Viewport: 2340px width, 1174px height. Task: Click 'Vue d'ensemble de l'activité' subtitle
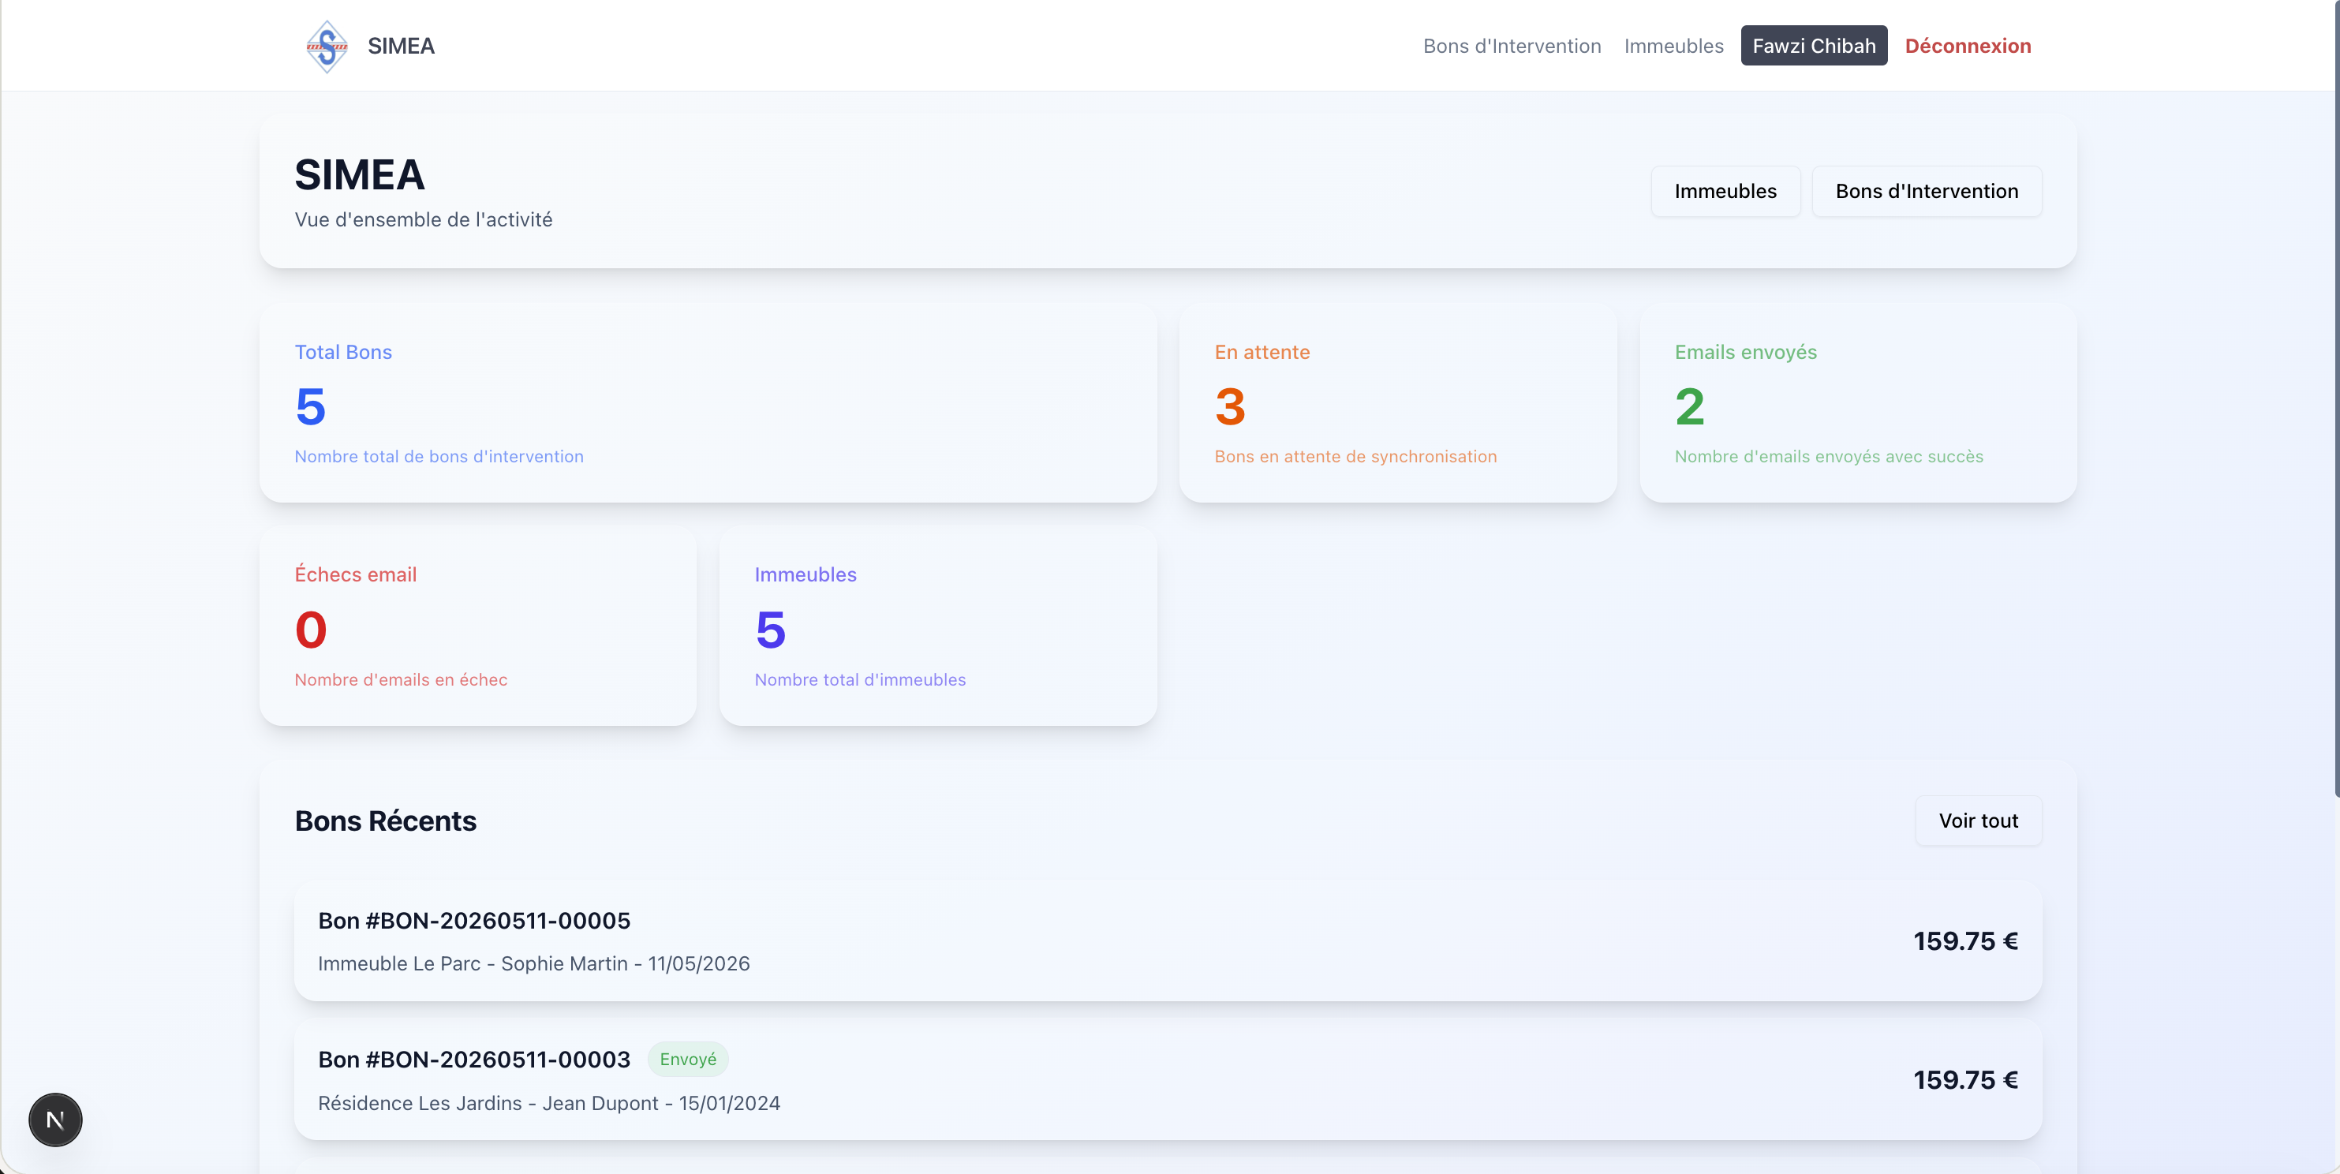click(x=424, y=220)
